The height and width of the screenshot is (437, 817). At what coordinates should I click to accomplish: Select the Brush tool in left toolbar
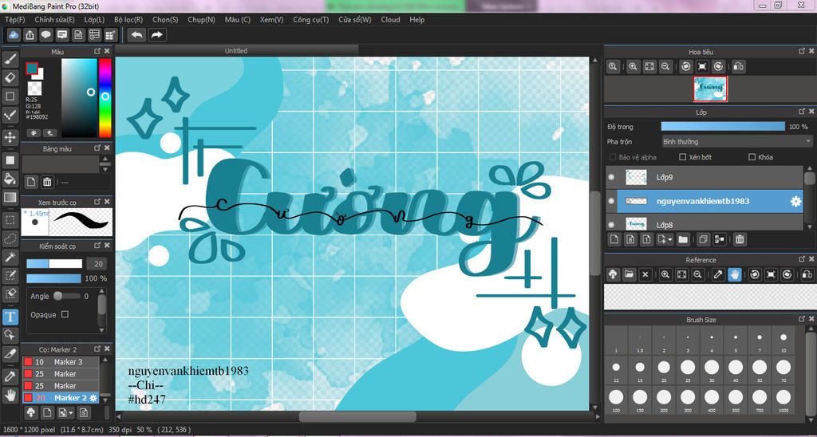click(10, 58)
